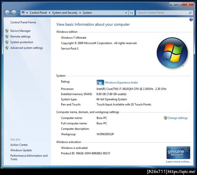Click 'Windows is activated' text

(x=74, y=148)
